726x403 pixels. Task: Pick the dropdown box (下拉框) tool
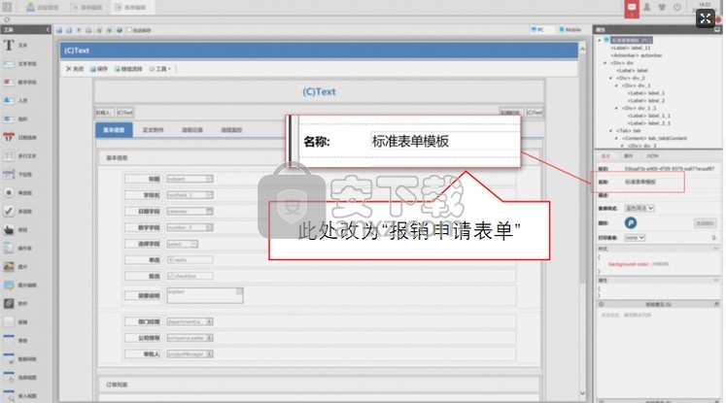coord(9,175)
